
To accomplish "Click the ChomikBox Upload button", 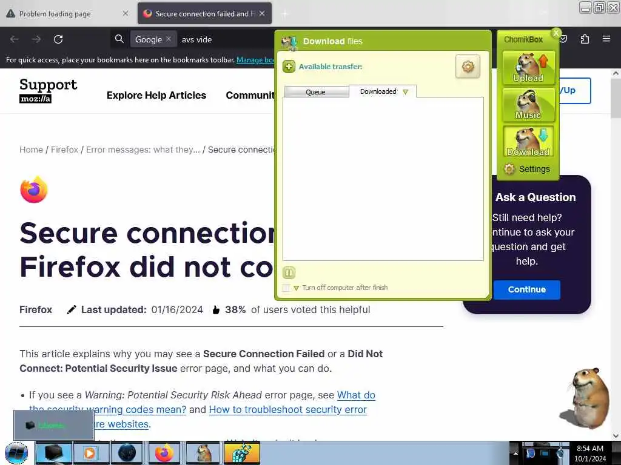I will click(528, 68).
